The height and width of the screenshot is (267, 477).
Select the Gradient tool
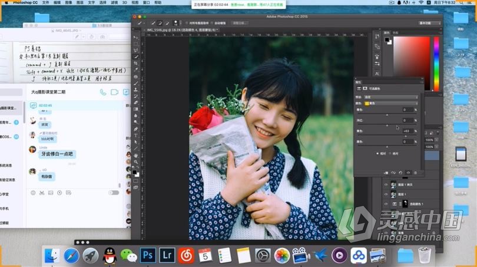click(x=135, y=109)
